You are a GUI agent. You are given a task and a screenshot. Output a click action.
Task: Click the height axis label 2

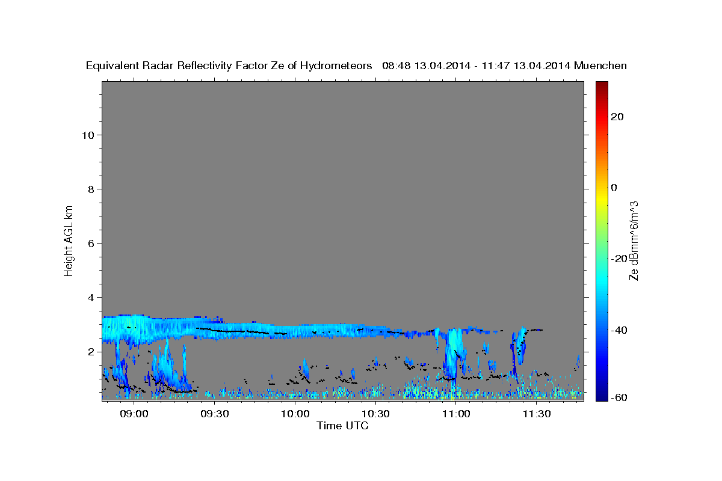pos(91,351)
